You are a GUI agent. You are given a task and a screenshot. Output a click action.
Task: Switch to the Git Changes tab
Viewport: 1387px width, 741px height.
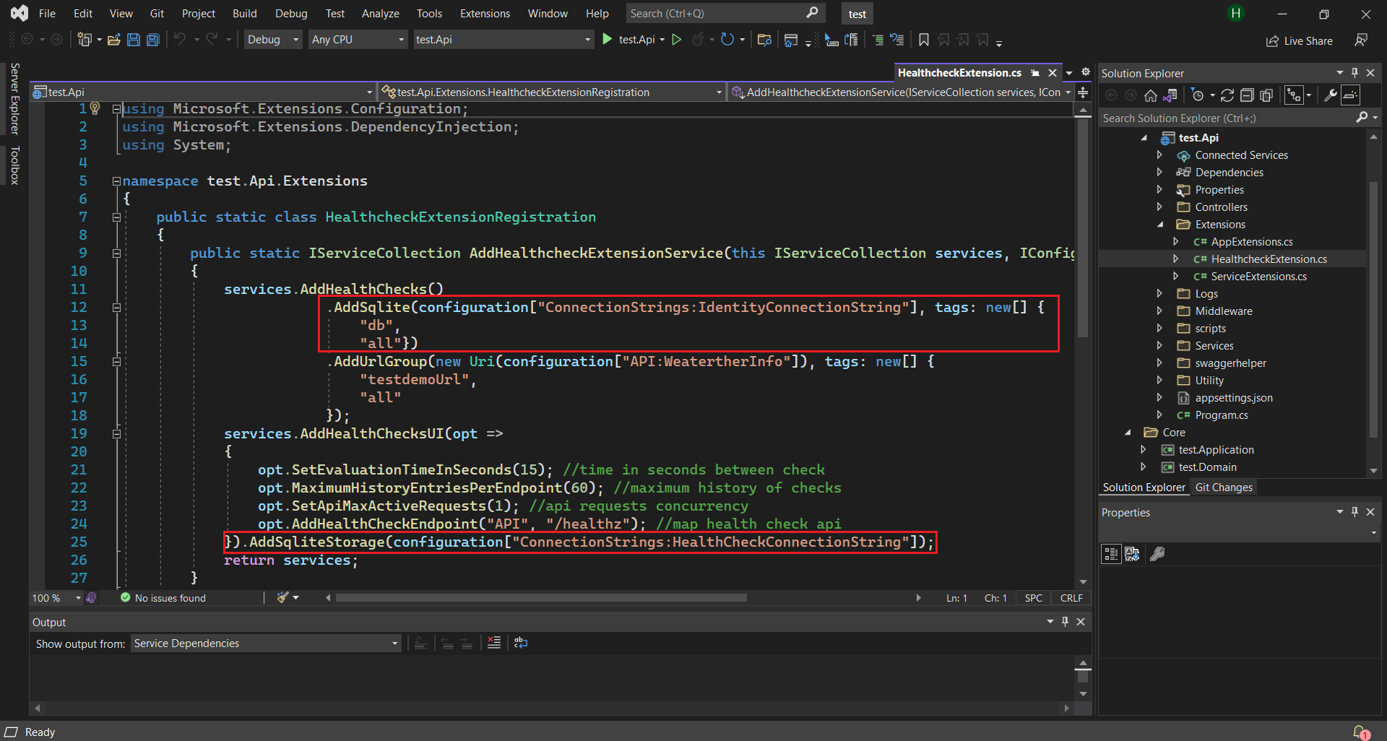click(1224, 487)
